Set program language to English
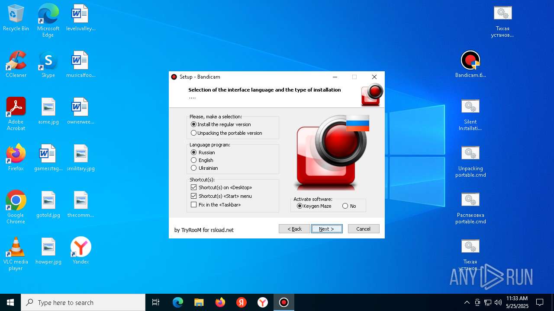This screenshot has height=311, width=554. pyautogui.click(x=202, y=160)
